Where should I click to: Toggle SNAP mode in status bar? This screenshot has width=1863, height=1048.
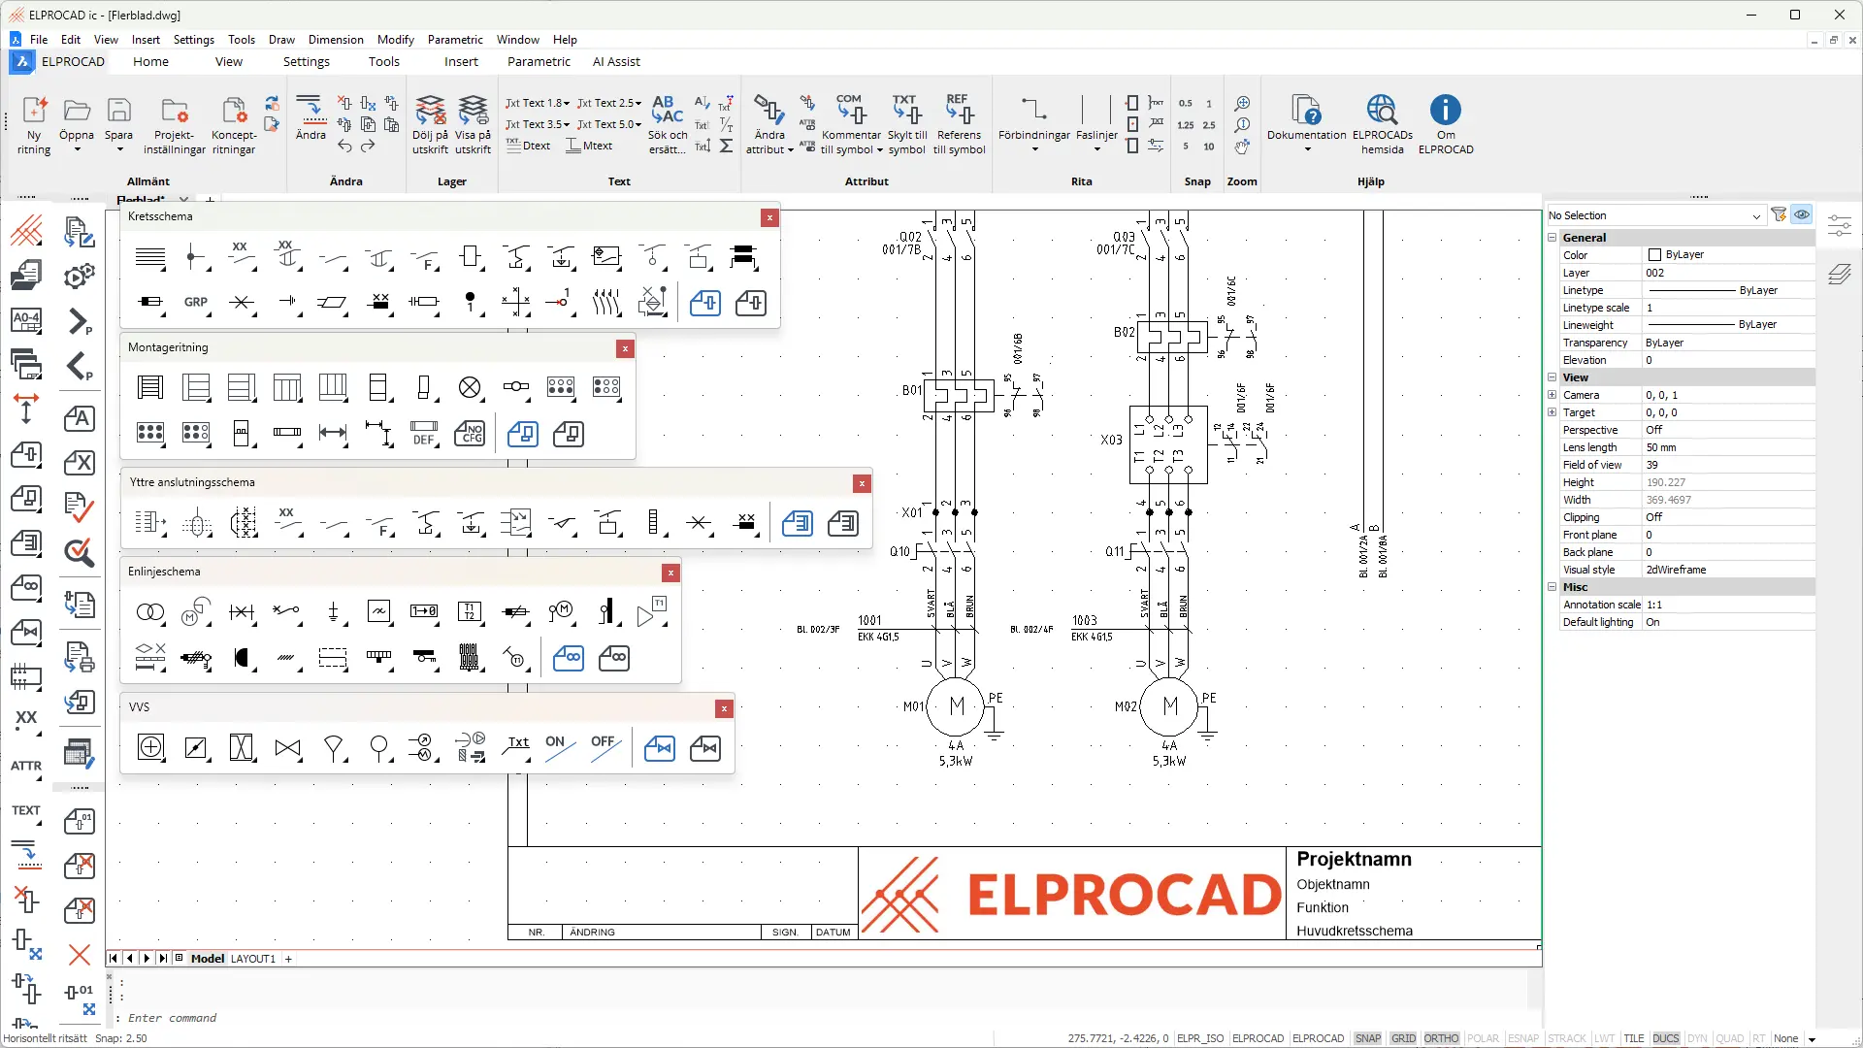pyautogui.click(x=1367, y=1038)
